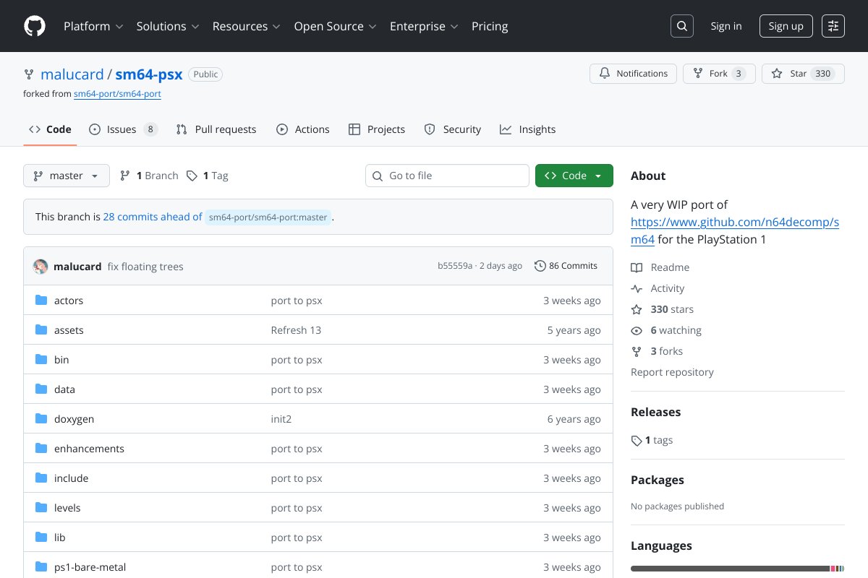Click malucard's avatar image

click(41, 266)
